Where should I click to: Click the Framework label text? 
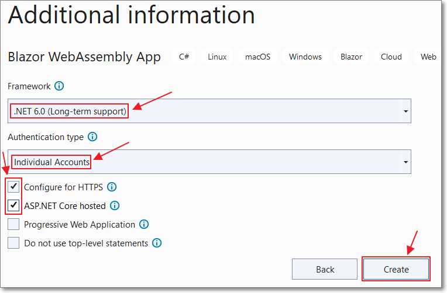click(x=29, y=86)
